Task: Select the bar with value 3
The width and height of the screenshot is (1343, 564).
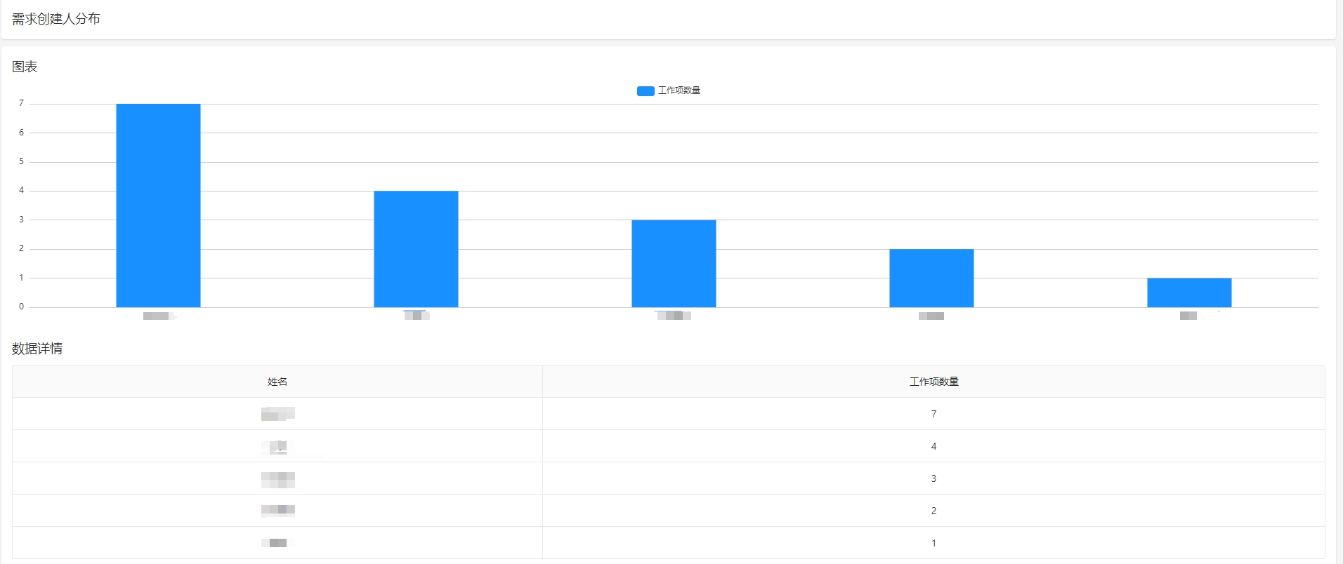Action: [674, 264]
